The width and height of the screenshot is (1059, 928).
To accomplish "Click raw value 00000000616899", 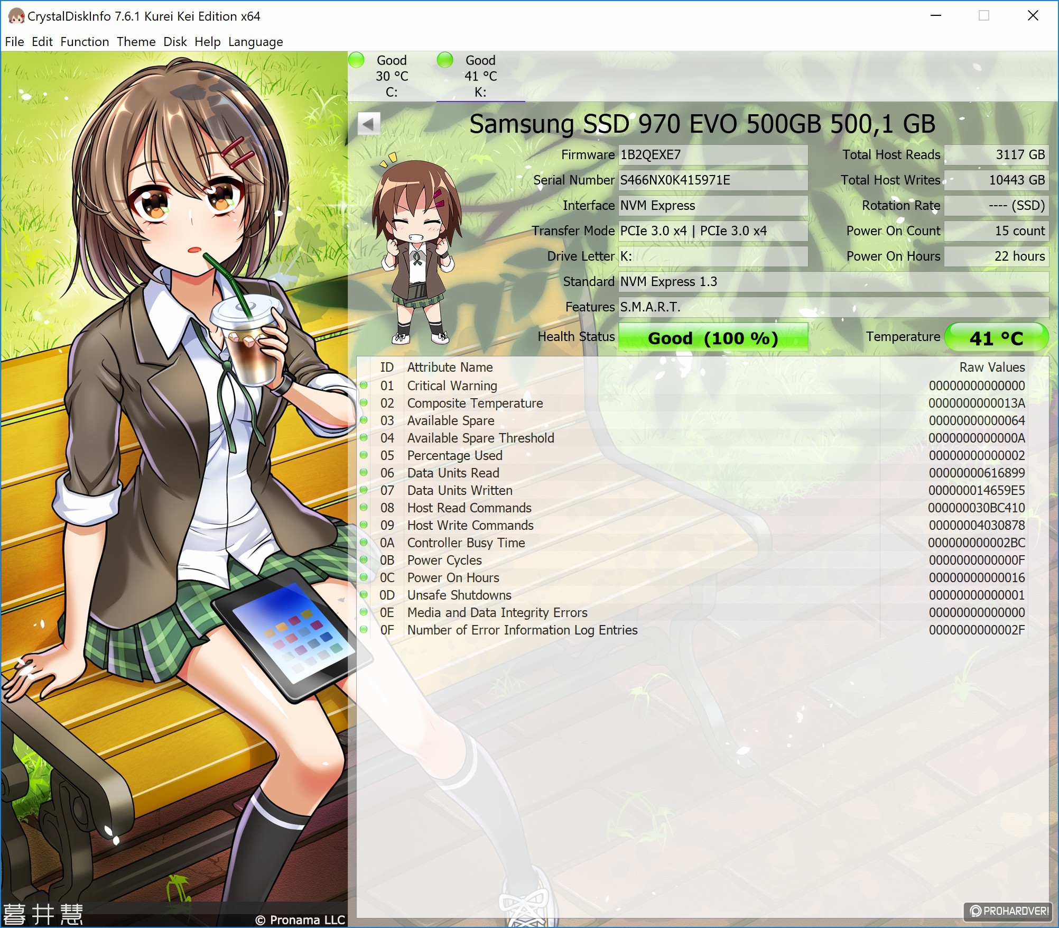I will click(977, 473).
